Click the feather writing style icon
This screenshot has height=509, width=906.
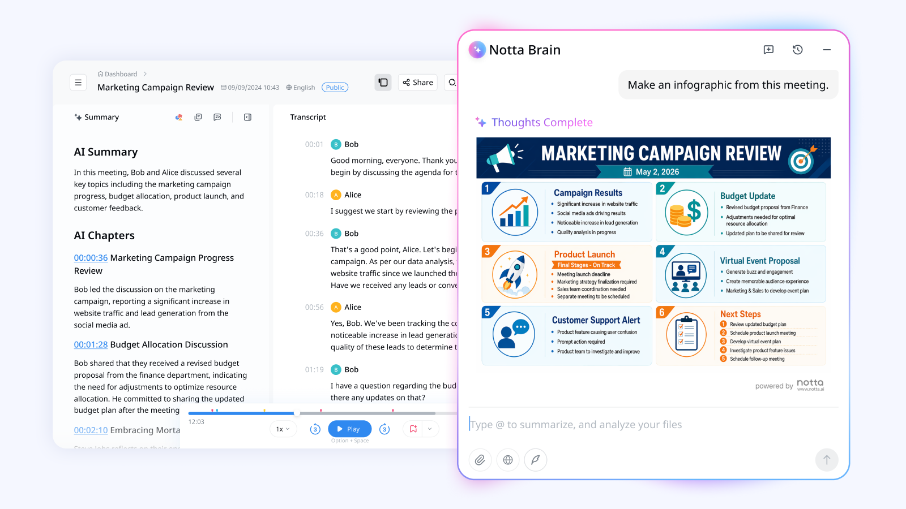pos(536,460)
